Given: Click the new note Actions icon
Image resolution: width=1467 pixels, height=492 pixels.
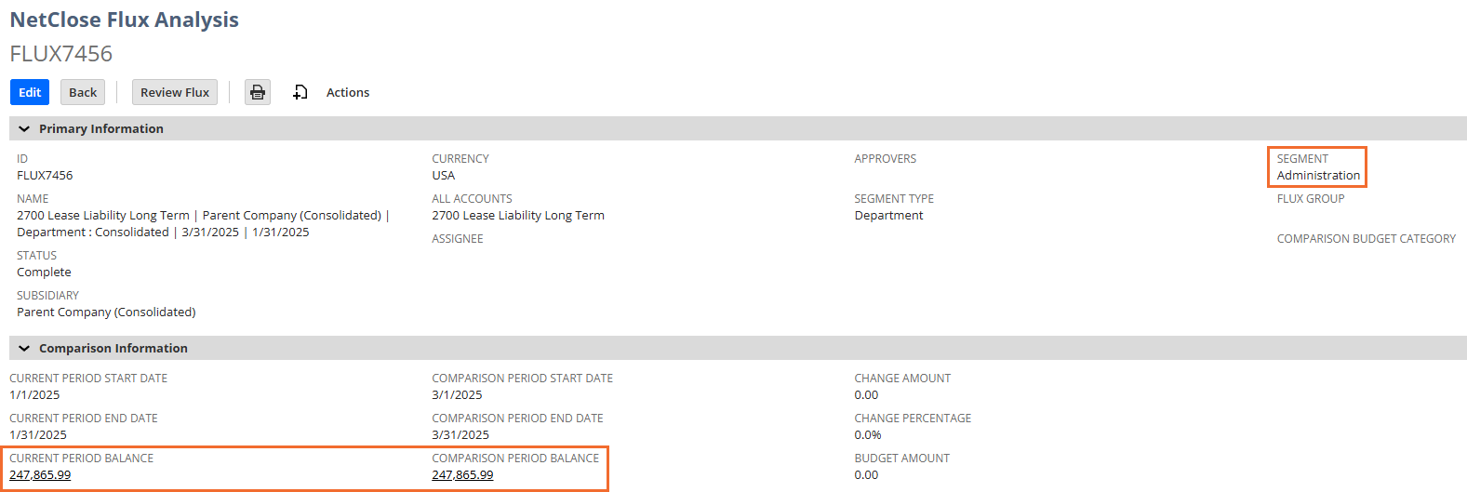Looking at the screenshot, I should coord(300,92).
